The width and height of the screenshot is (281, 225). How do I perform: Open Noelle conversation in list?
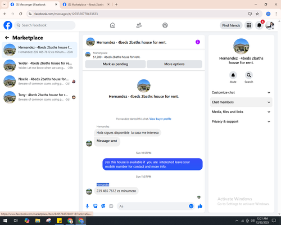click(39, 82)
